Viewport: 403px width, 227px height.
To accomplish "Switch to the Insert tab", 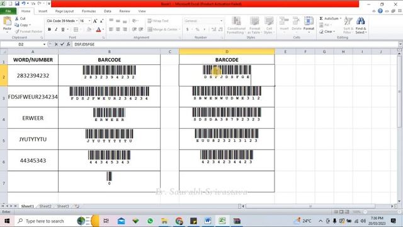I will coord(43,11).
